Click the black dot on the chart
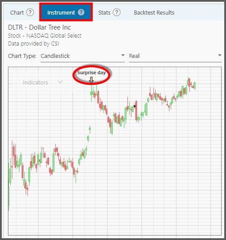Viewport: 226px width, 240px height. click(x=134, y=106)
